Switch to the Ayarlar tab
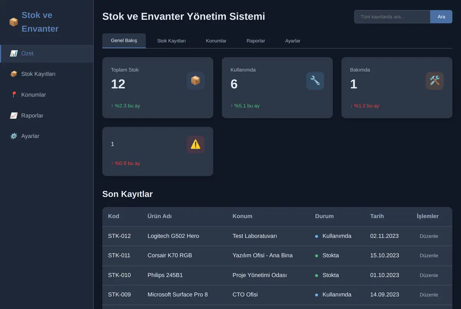461x309 pixels. tap(293, 41)
